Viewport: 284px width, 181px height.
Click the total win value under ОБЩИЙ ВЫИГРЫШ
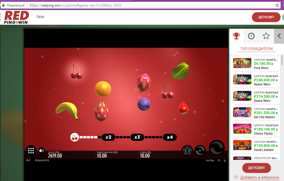point(102,156)
